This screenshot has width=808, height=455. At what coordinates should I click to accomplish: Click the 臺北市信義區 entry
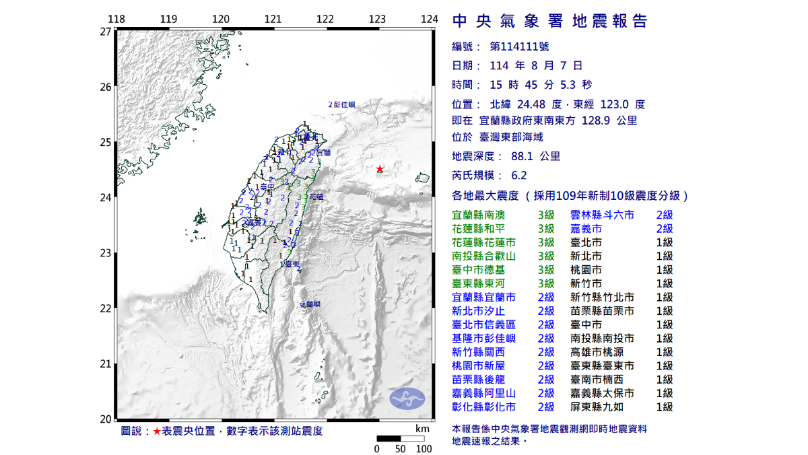pyautogui.click(x=484, y=324)
